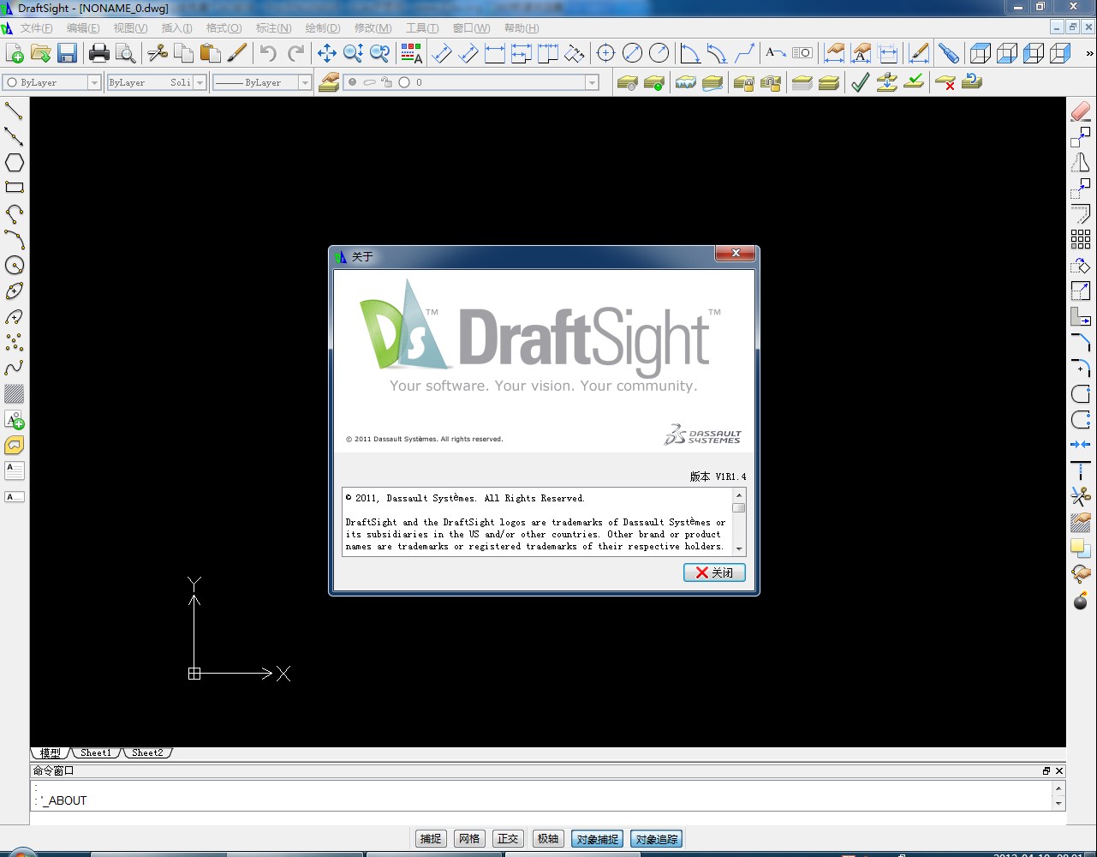Click the Explode bomb icon

tap(1081, 599)
